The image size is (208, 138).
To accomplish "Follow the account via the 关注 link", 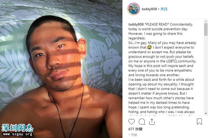I will click(164, 9).
